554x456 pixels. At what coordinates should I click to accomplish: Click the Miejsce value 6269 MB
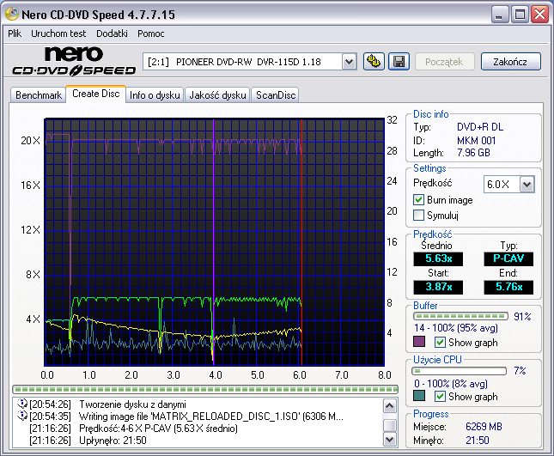coord(484,426)
